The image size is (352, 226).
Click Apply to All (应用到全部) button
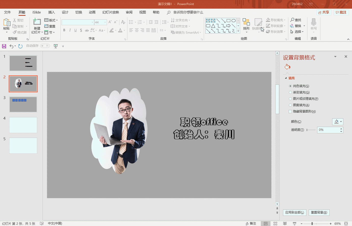pos(294,213)
